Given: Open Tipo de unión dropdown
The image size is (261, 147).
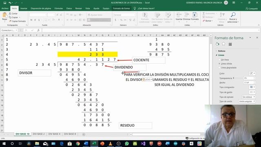Looking at the screenshot, I should (247, 101).
